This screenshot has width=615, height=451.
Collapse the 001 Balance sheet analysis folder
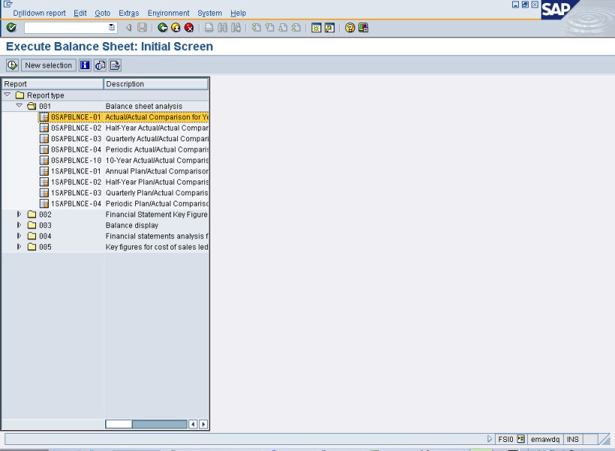[20, 106]
